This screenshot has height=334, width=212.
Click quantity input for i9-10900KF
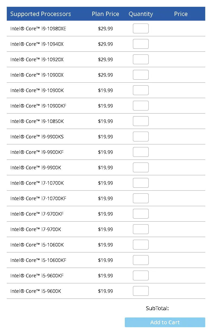141,106
